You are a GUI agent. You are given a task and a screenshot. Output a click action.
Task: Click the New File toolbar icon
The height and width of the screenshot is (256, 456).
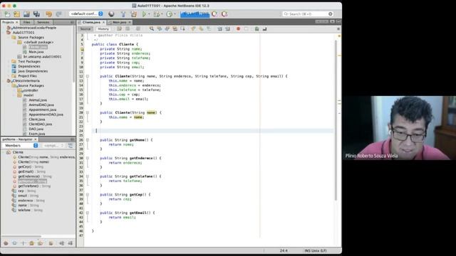click(x=7, y=14)
